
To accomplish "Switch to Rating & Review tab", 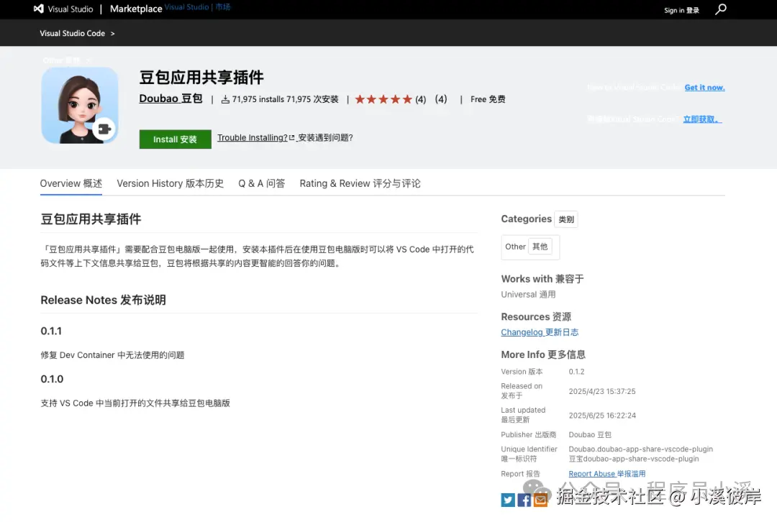I will tap(360, 183).
